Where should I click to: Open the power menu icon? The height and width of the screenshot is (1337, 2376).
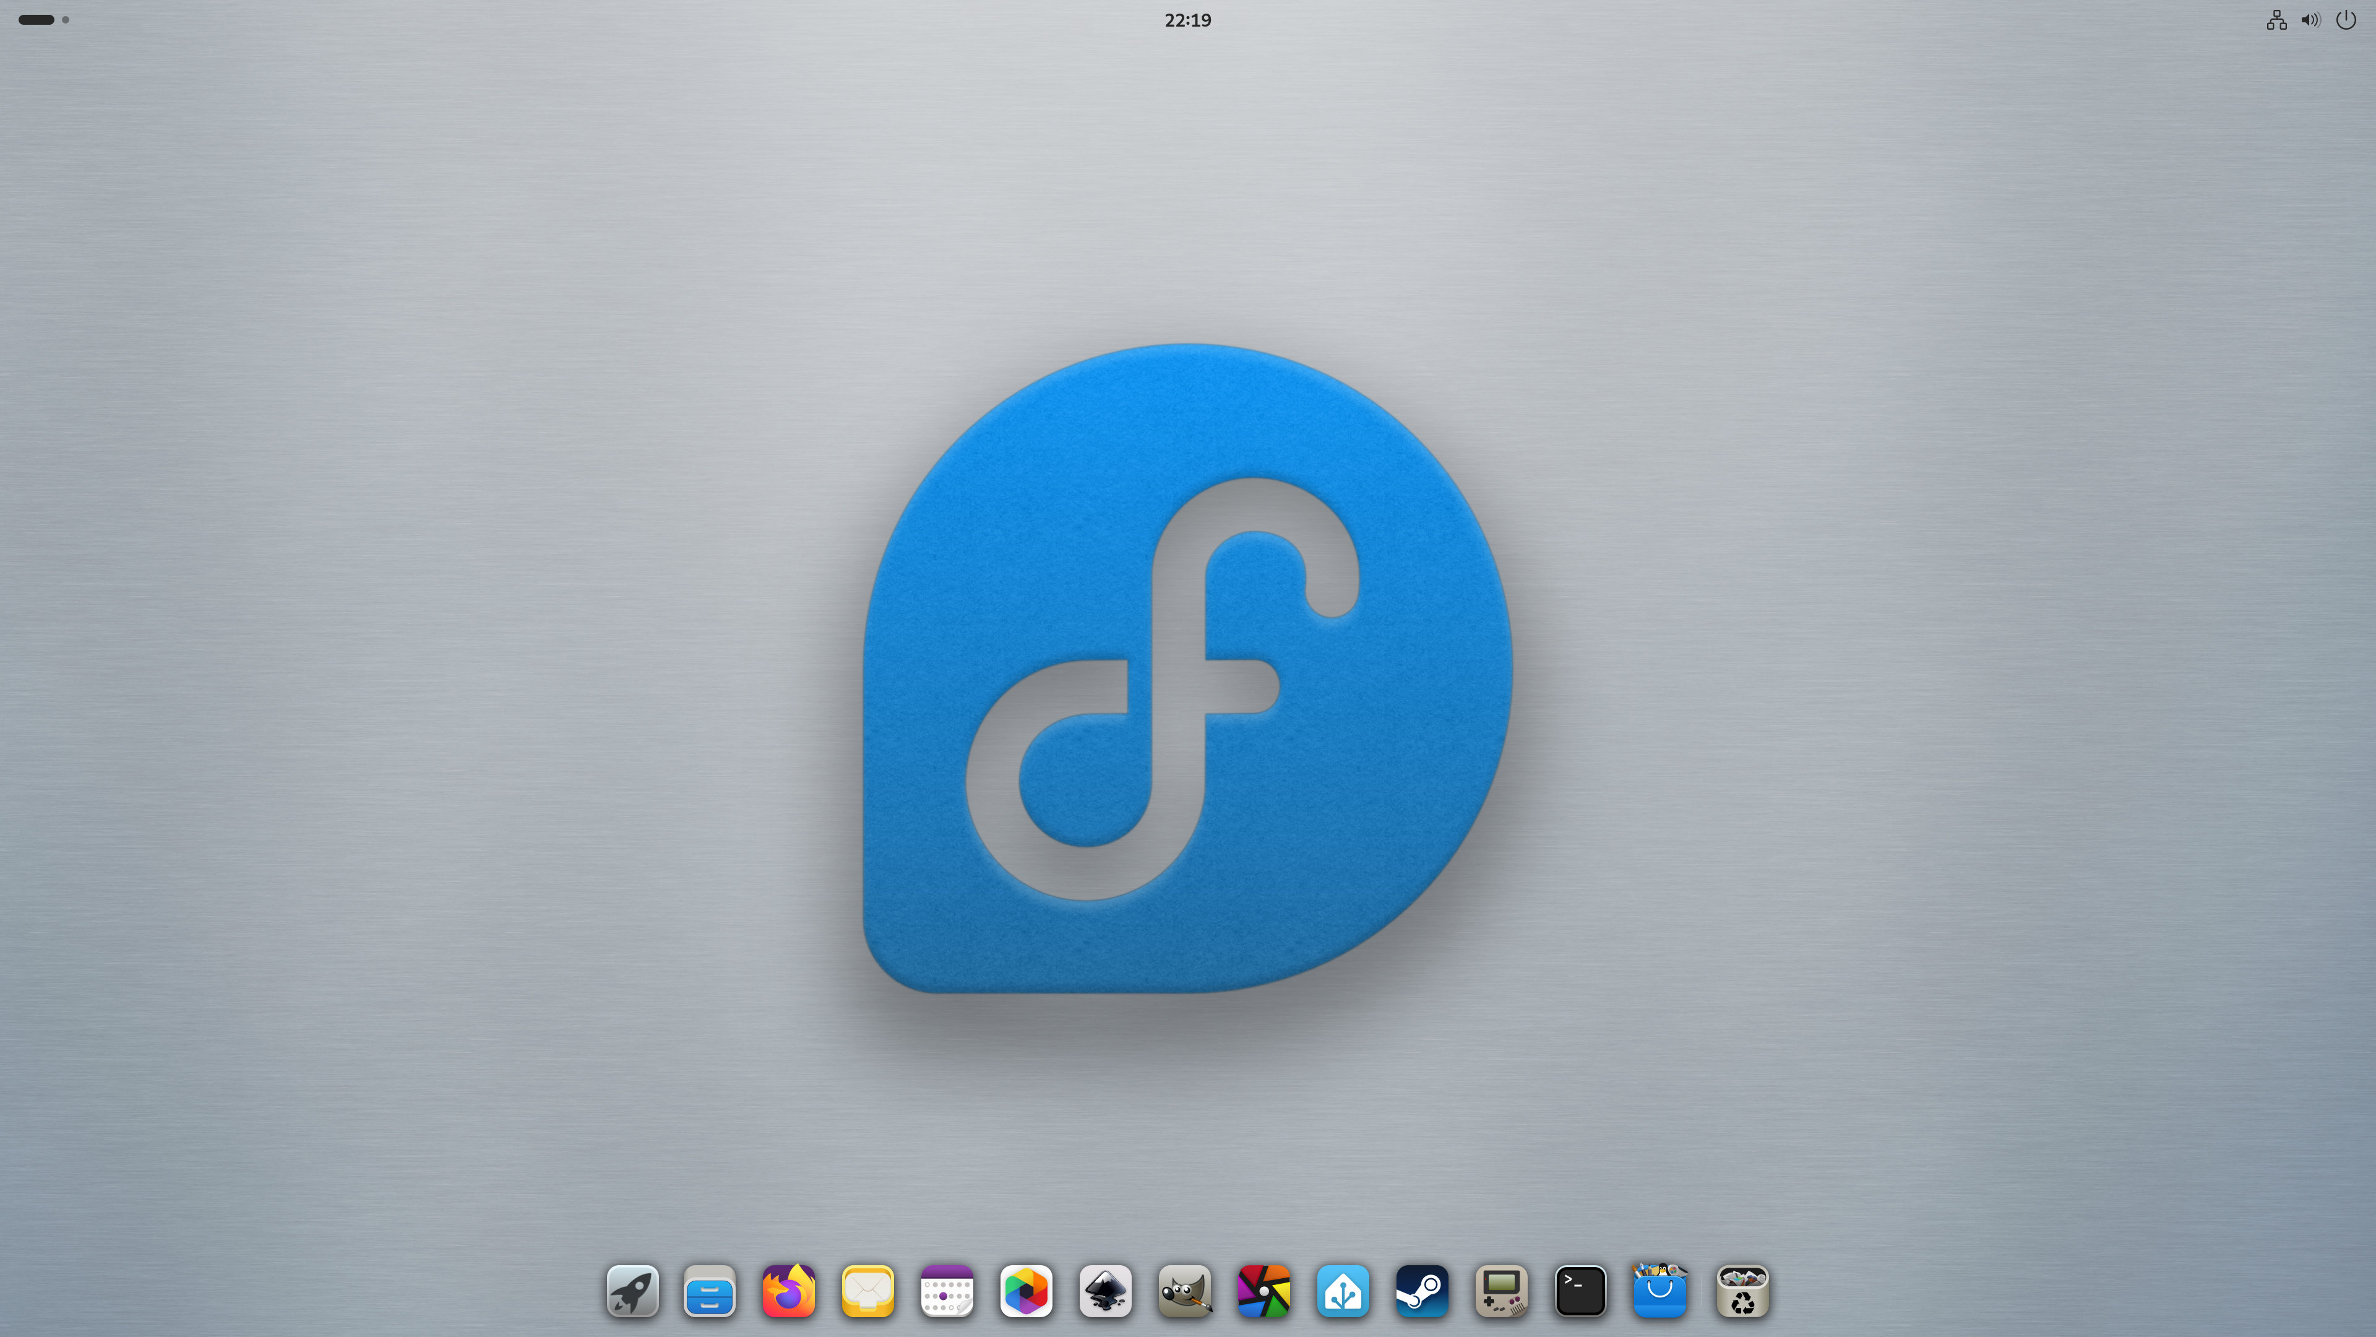[2346, 19]
